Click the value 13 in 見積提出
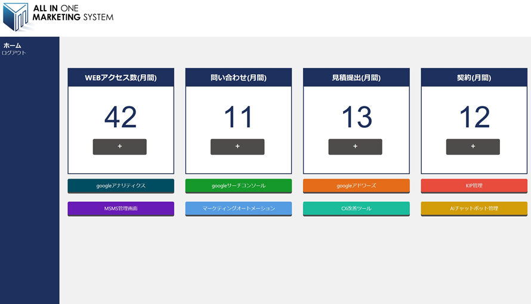The height and width of the screenshot is (304, 531). tap(357, 117)
